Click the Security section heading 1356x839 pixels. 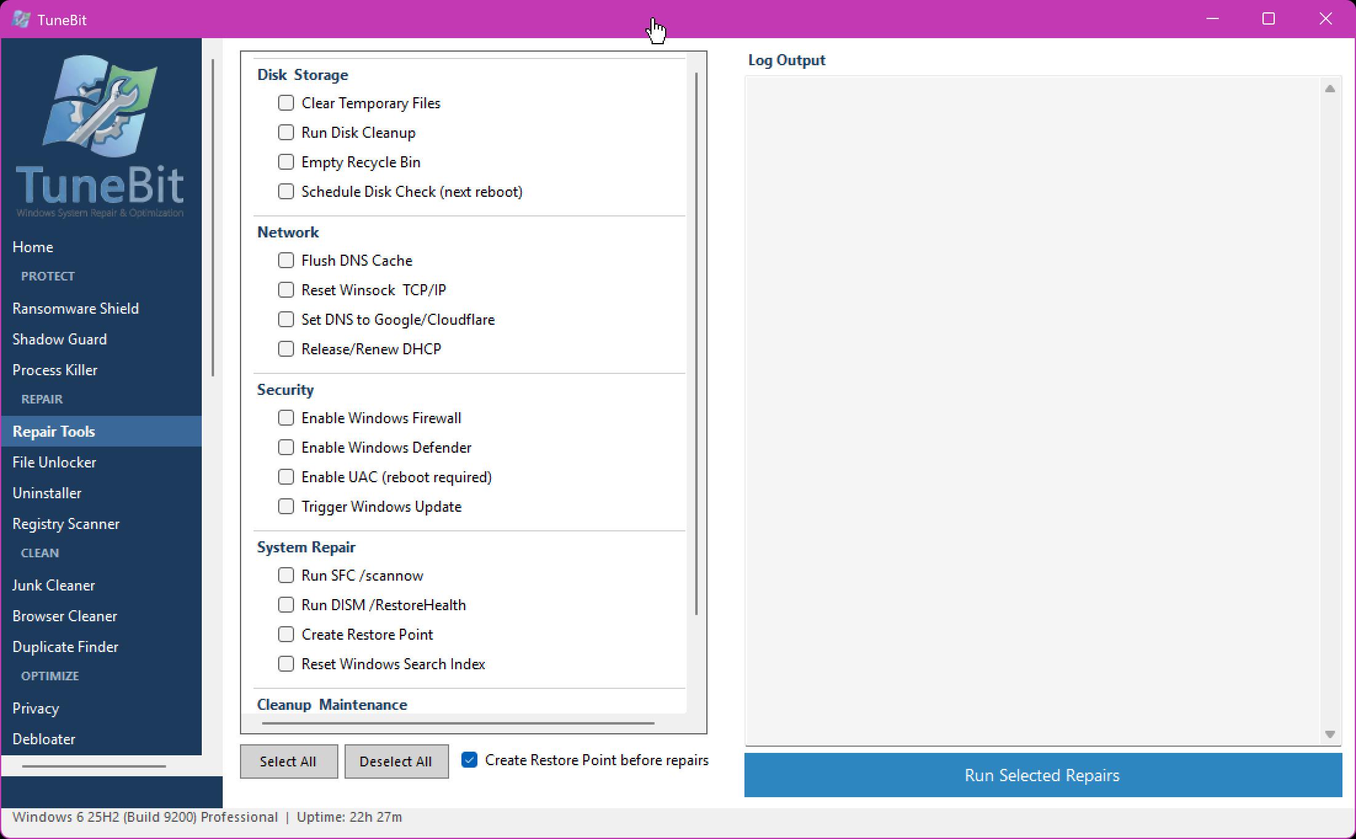click(285, 389)
